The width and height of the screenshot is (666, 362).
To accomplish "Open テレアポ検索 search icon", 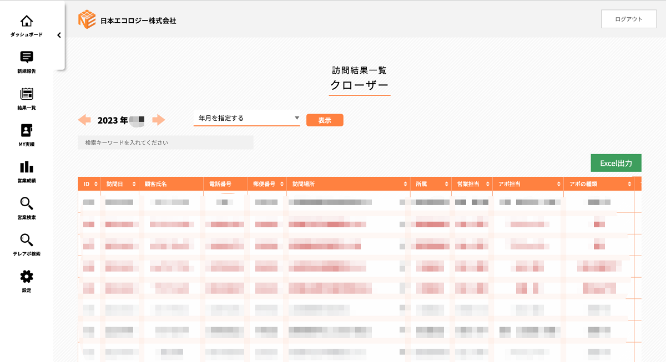I will tap(27, 240).
